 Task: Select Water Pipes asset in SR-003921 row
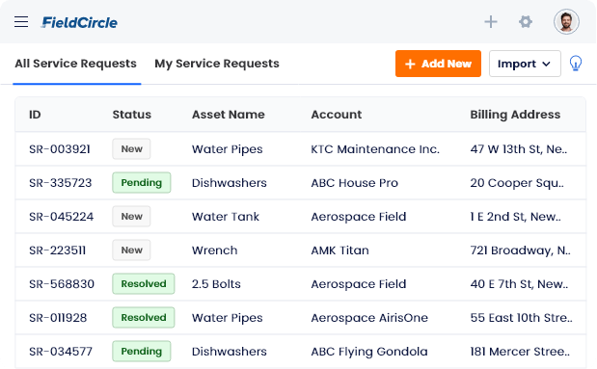tap(228, 149)
